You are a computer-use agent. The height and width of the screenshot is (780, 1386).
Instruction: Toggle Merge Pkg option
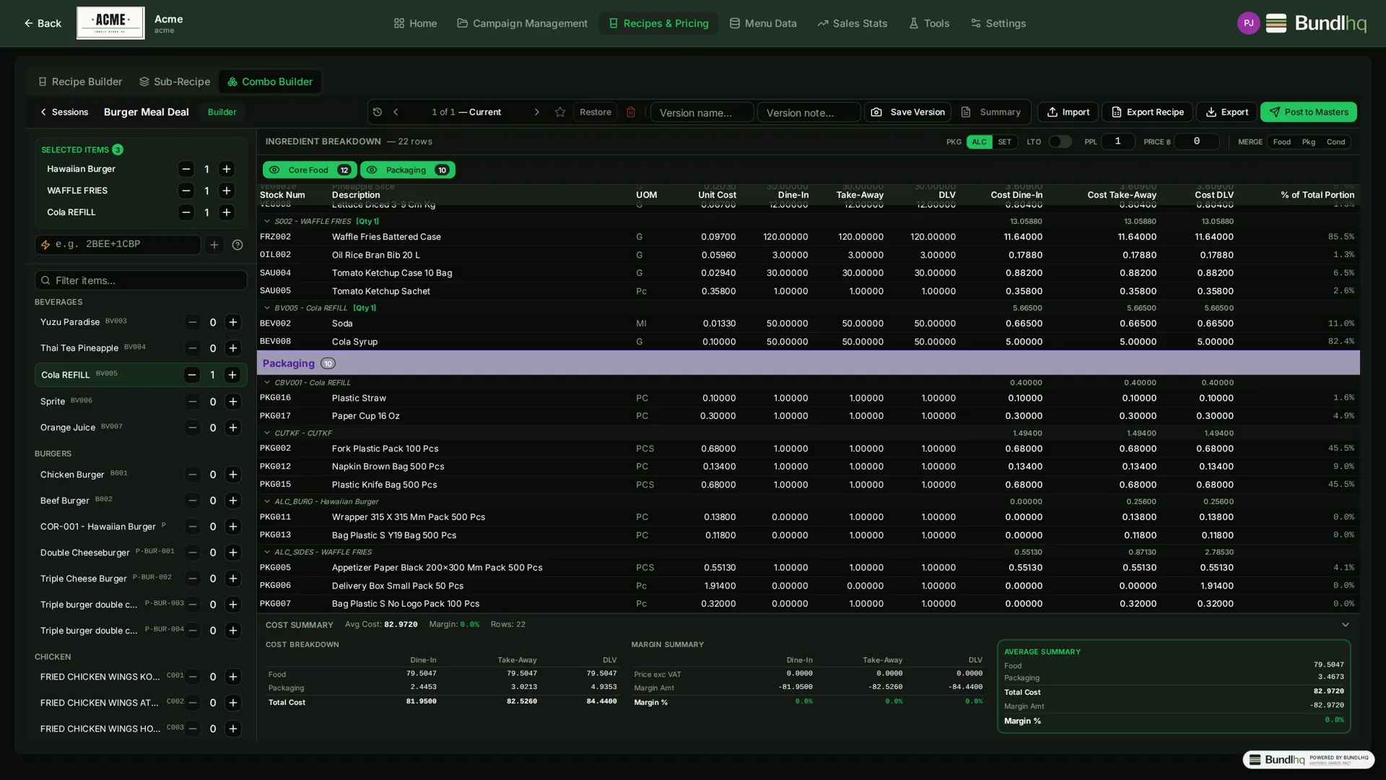(1309, 142)
